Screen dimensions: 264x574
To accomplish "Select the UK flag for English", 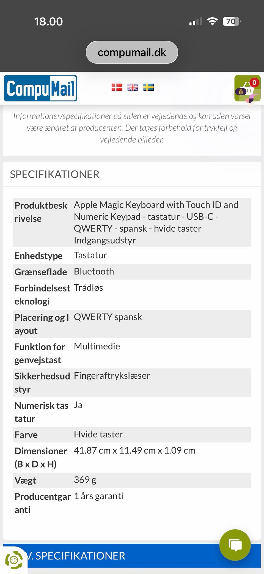I will coord(133,87).
